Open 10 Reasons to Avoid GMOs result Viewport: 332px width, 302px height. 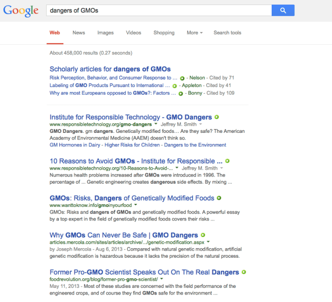point(136,161)
